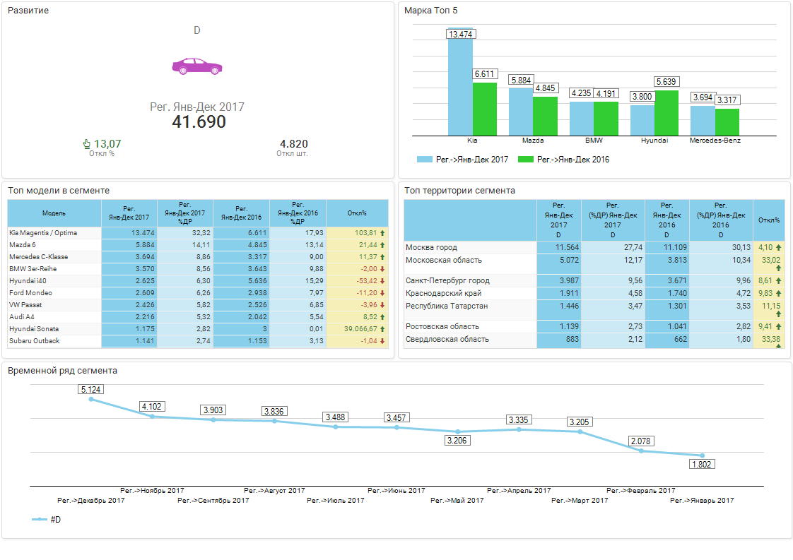793x560 pixels.
Task: Select the Московская область territory row
Action: coord(469,261)
